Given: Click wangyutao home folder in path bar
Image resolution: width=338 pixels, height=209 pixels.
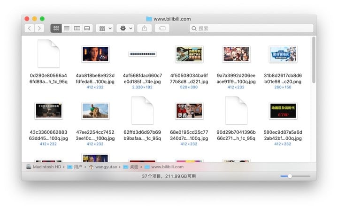Looking at the screenshot, I should (x=105, y=167).
